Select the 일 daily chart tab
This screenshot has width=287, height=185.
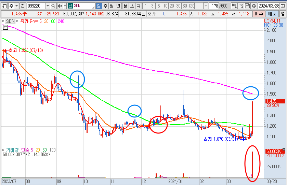[99, 6]
